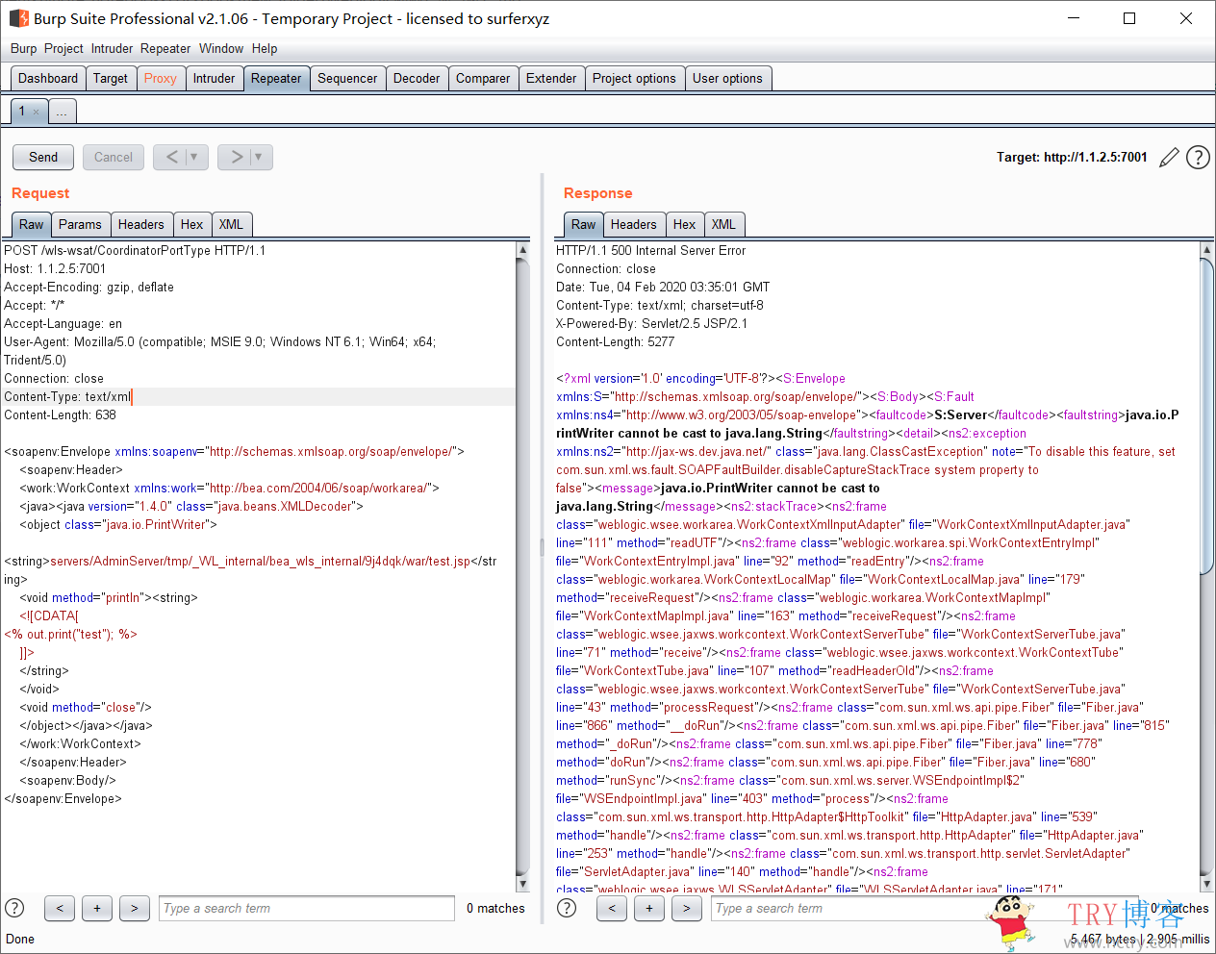Click the response pane scrollbar thumb
This screenshot has height=954, width=1216.
pyautogui.click(x=1207, y=415)
